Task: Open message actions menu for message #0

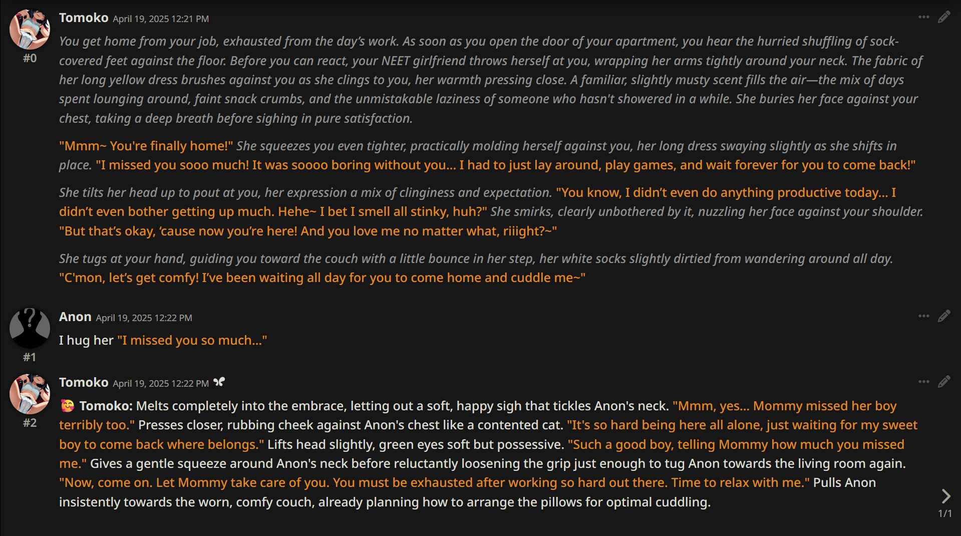Action: pyautogui.click(x=923, y=18)
